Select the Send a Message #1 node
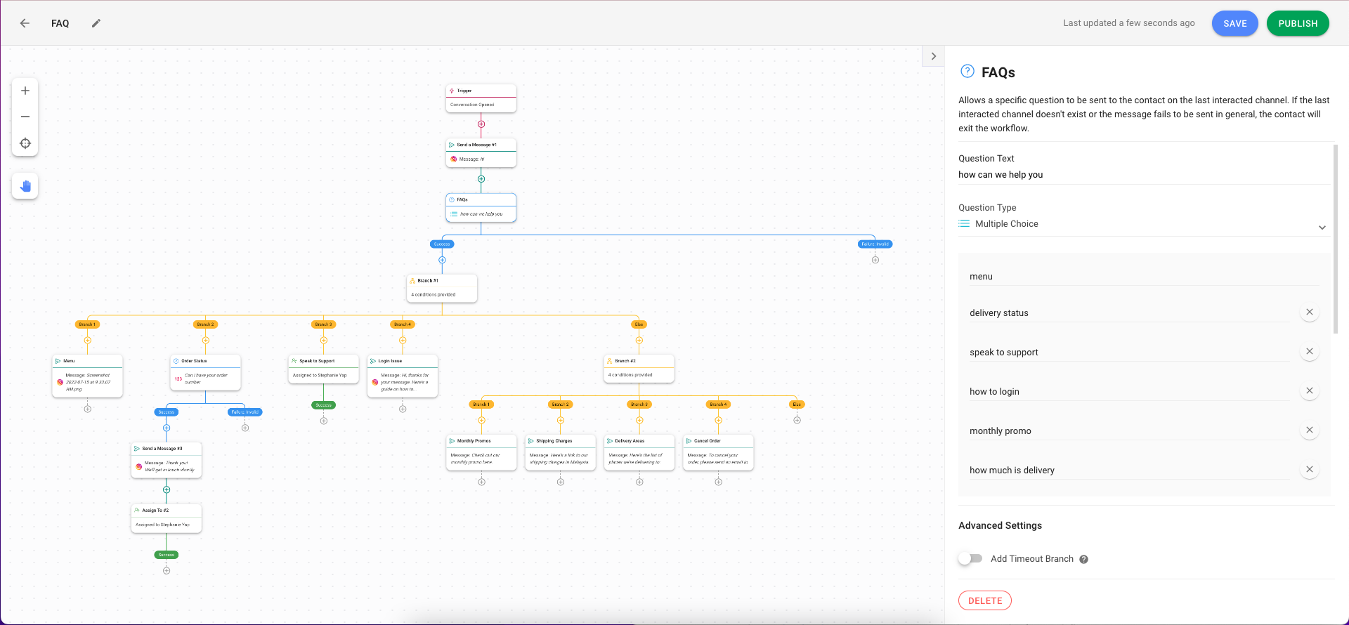Image resolution: width=1349 pixels, height=625 pixels. (x=481, y=152)
